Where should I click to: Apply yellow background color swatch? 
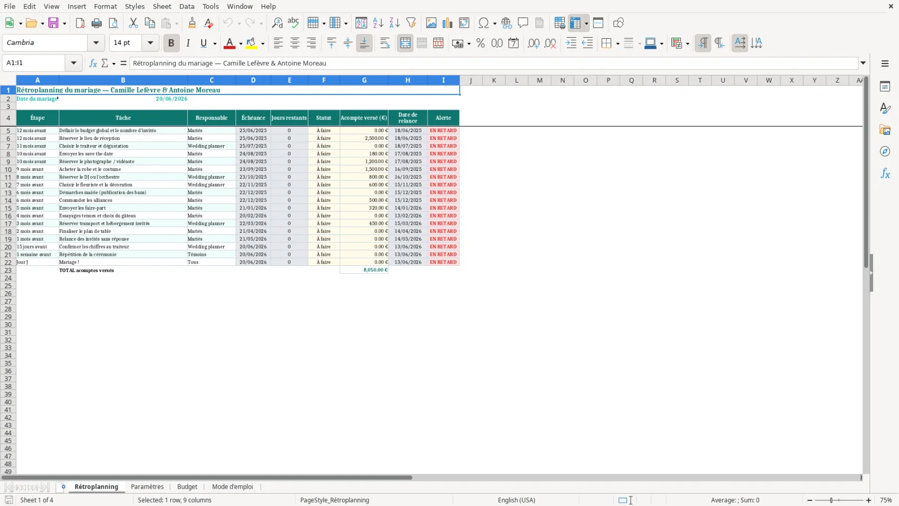pyautogui.click(x=251, y=43)
